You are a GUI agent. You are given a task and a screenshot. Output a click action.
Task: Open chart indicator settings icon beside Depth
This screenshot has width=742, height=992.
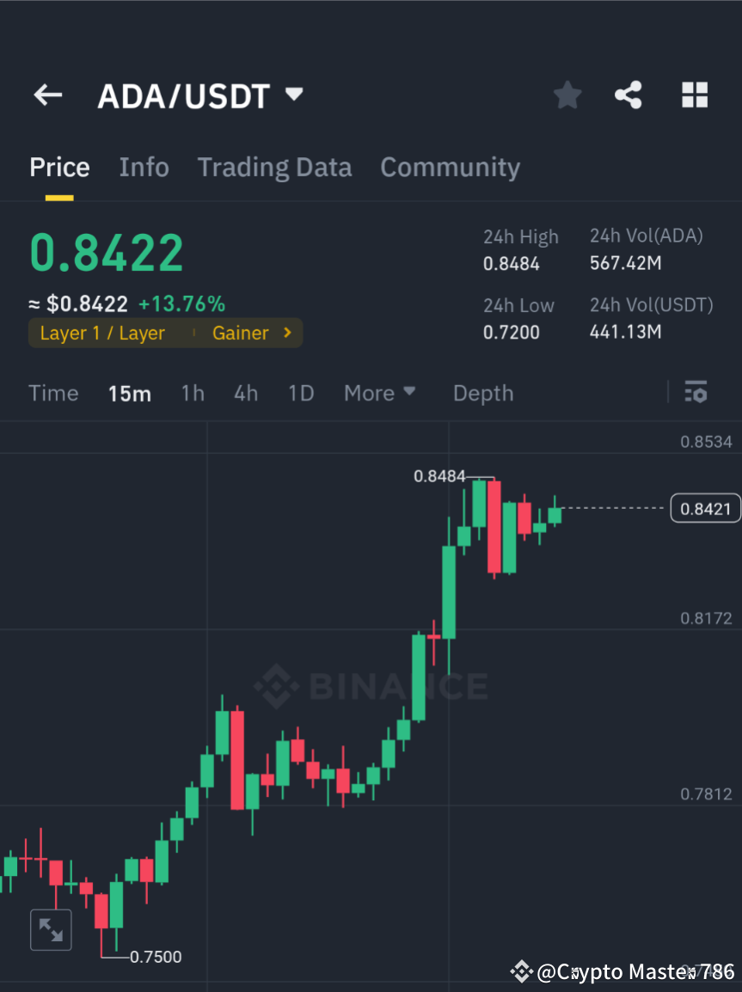coord(696,392)
